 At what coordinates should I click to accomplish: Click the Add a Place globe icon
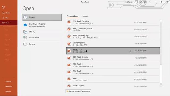(x=25, y=37)
